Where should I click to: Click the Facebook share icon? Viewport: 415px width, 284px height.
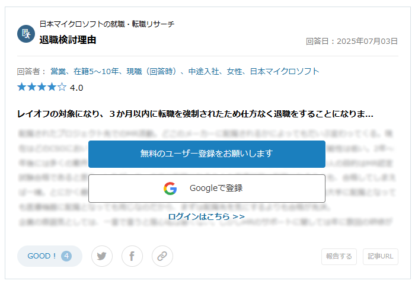point(132,256)
